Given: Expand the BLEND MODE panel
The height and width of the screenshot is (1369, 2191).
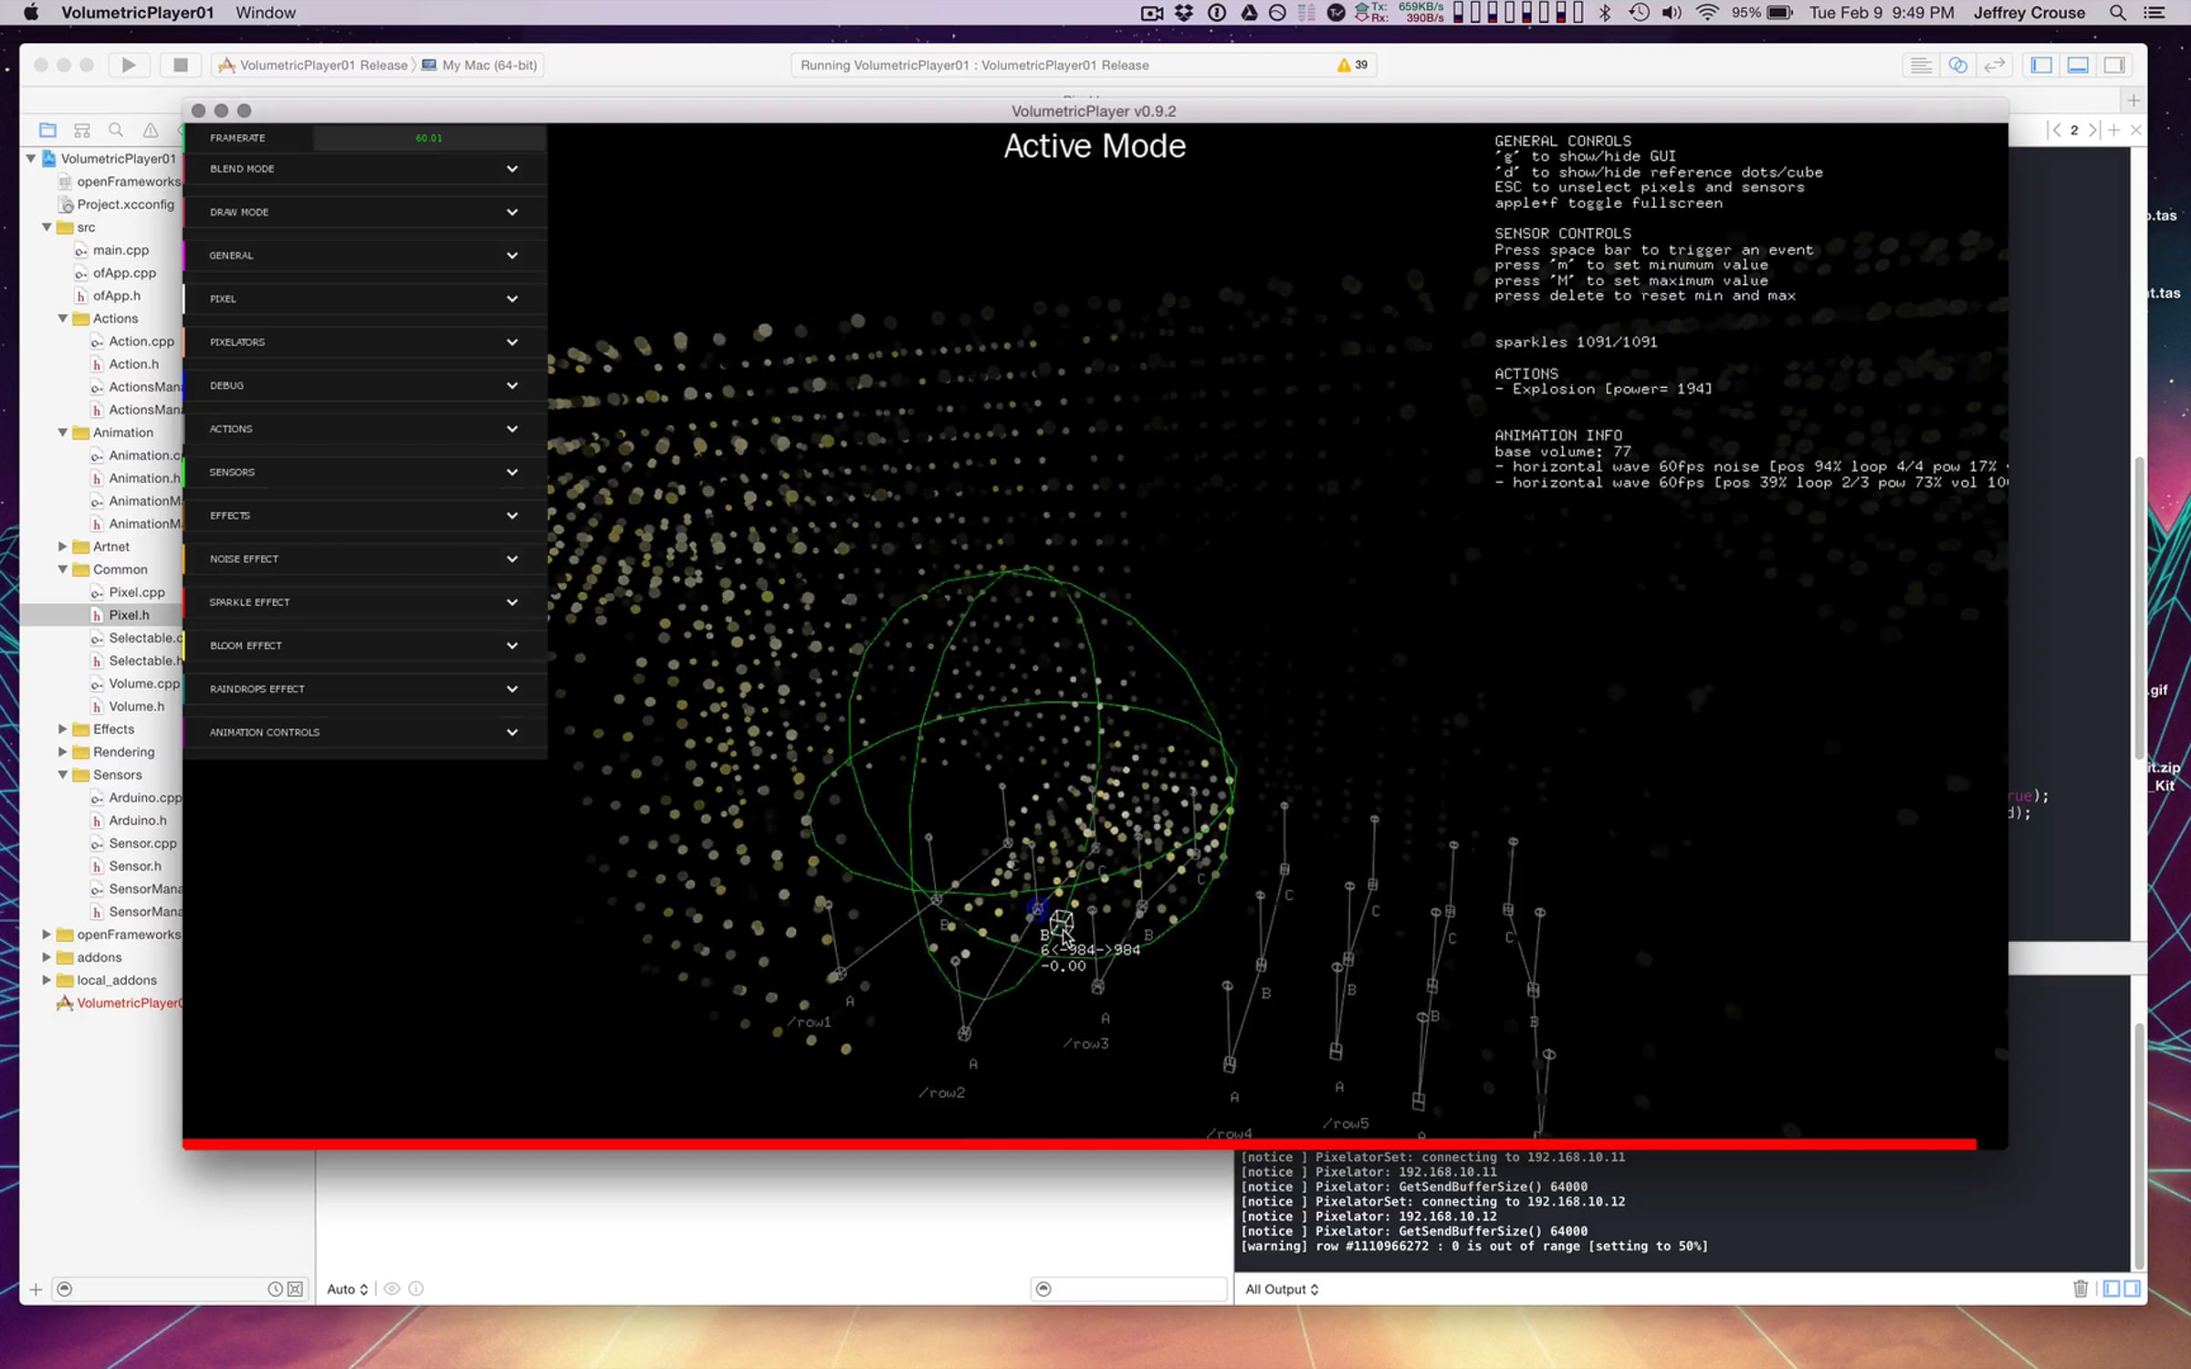Looking at the screenshot, I should pyautogui.click(x=365, y=169).
